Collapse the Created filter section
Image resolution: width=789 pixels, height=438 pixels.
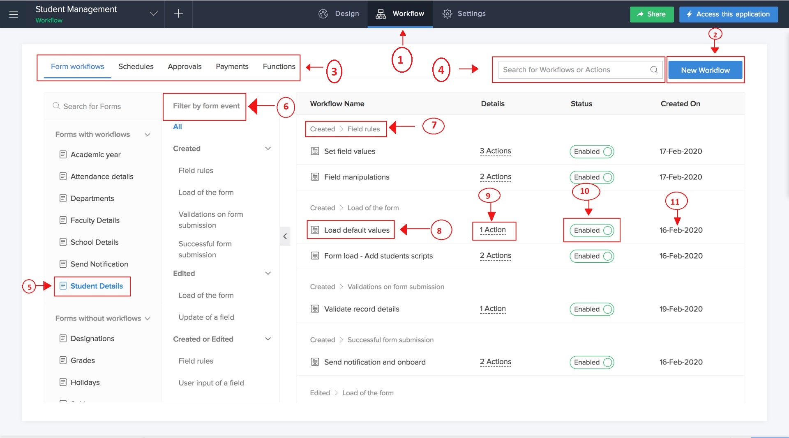268,148
